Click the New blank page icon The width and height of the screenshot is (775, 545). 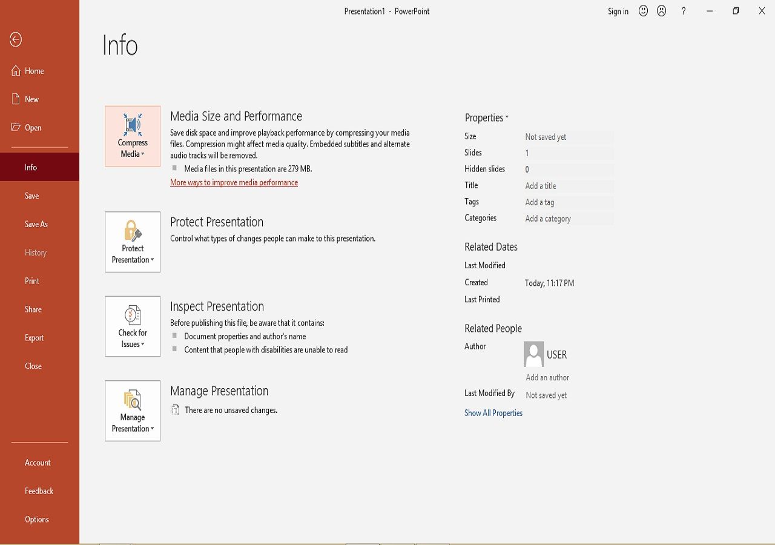(16, 99)
